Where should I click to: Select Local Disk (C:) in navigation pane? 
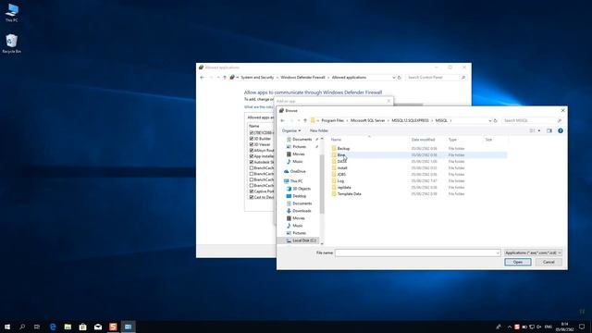click(301, 240)
